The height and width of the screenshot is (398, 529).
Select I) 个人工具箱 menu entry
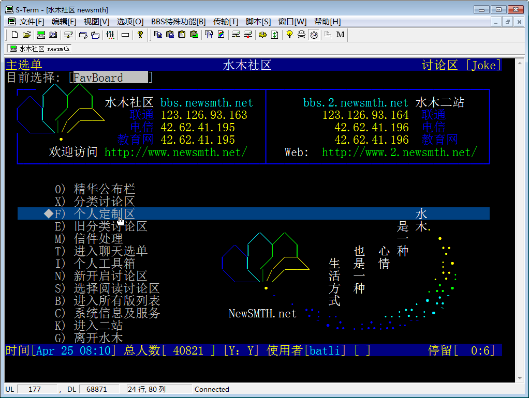95,264
